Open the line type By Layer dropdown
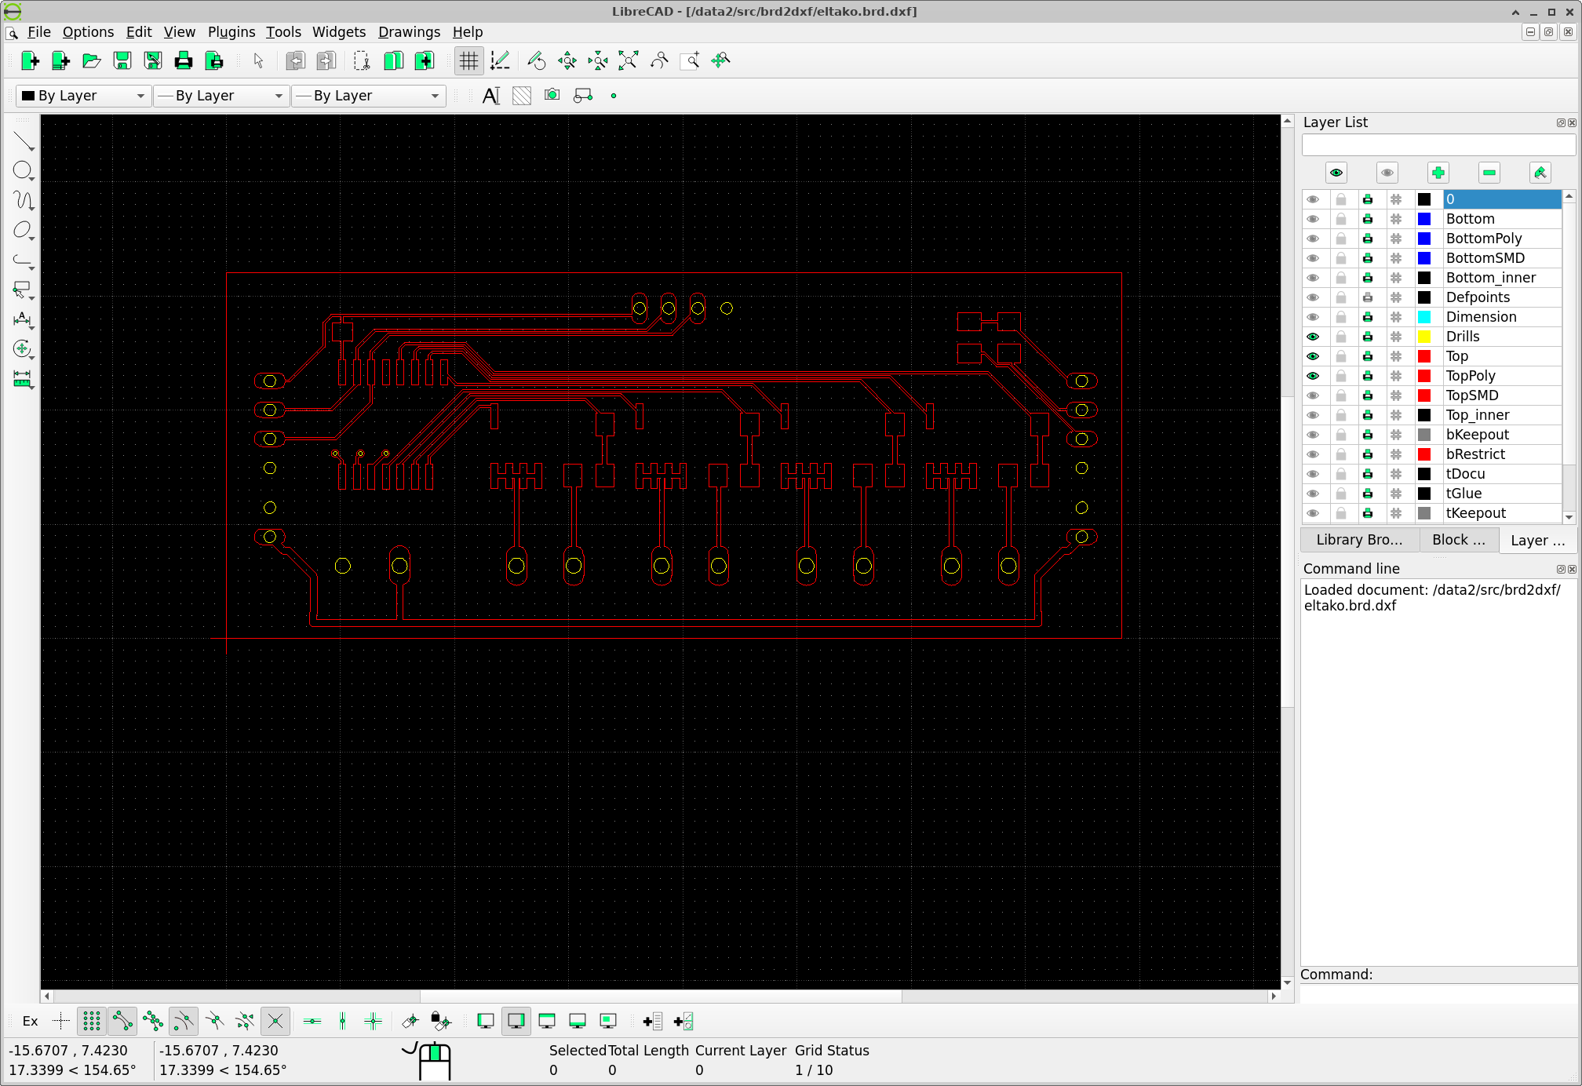Screen dimensions: 1582x1086 tap(369, 96)
